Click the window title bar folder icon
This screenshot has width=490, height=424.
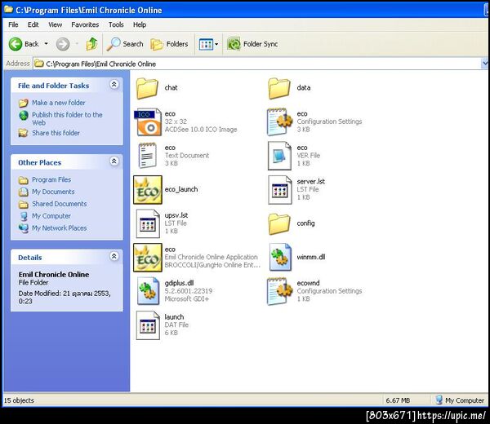coord(8,9)
